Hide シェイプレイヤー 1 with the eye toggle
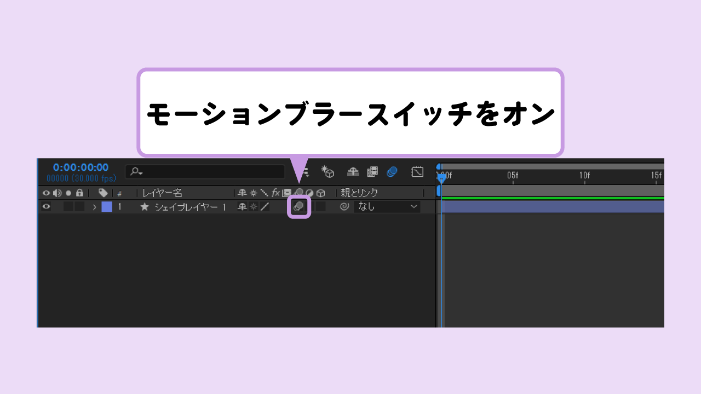Viewport: 701px width, 394px height. click(46, 206)
